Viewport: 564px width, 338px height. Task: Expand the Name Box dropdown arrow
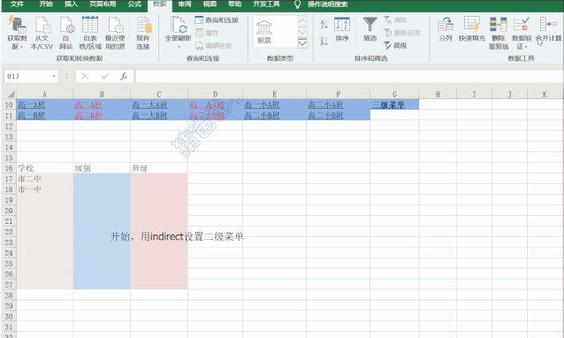tap(54, 76)
